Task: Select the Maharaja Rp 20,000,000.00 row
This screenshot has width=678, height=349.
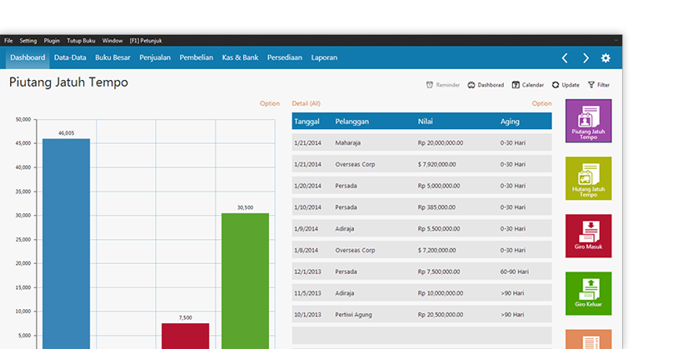Action: (x=421, y=142)
